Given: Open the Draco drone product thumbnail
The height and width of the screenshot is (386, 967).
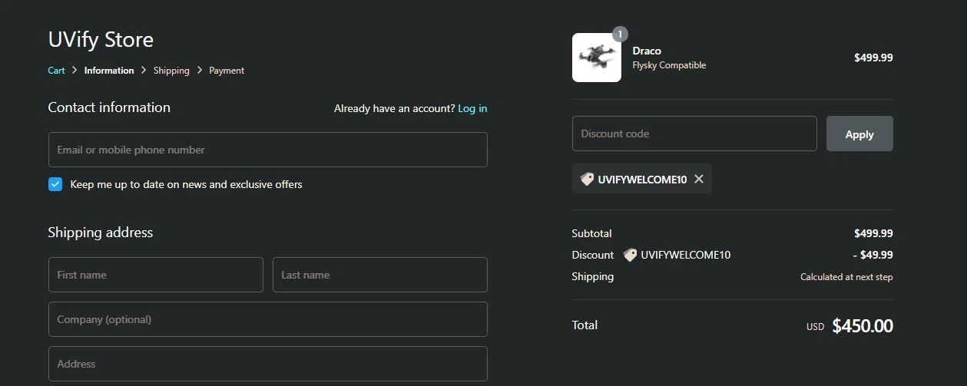Looking at the screenshot, I should click(597, 58).
